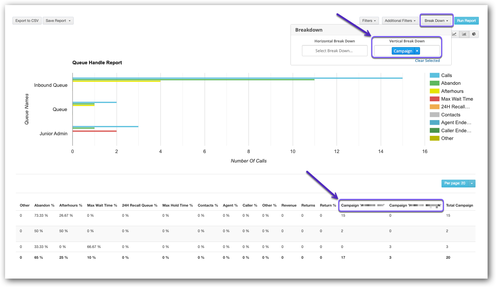The image size is (496, 287).
Task: Open the Break Down dropdown
Action: pos(436,21)
